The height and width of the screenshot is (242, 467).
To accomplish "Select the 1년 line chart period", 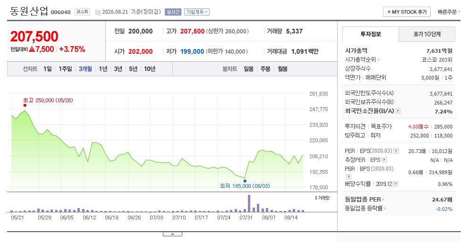I will [103, 69].
